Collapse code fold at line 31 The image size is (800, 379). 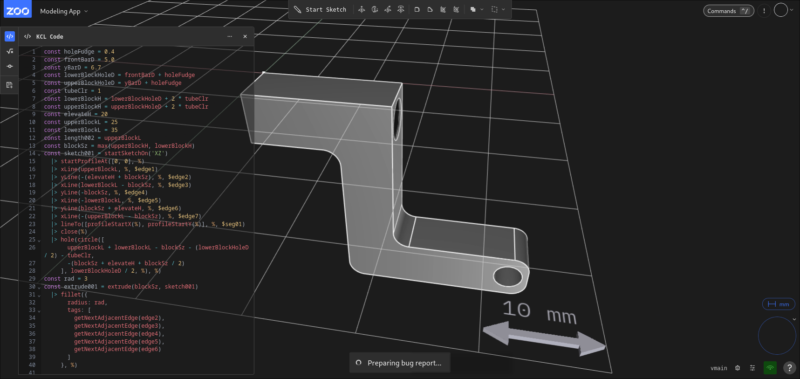tap(39, 296)
